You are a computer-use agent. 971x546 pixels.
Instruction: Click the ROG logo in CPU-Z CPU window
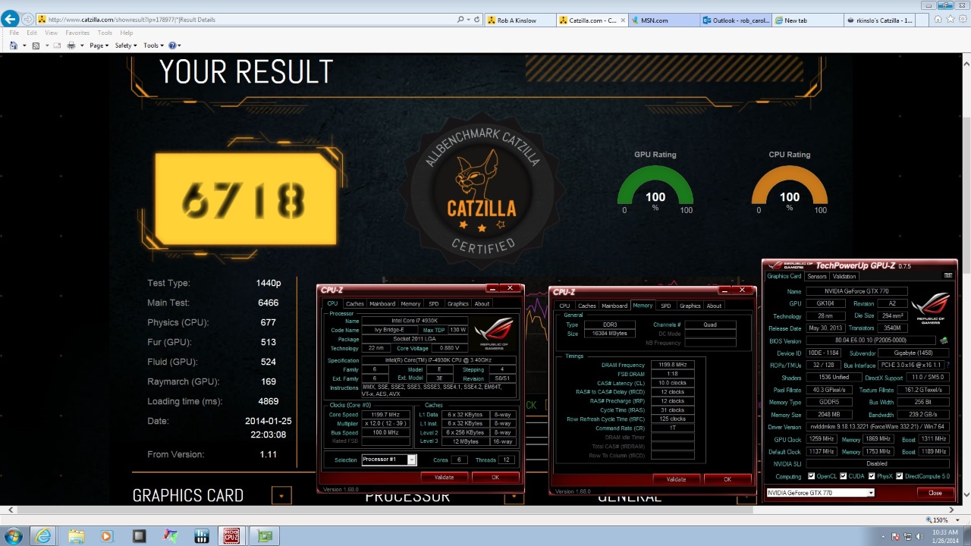[495, 332]
